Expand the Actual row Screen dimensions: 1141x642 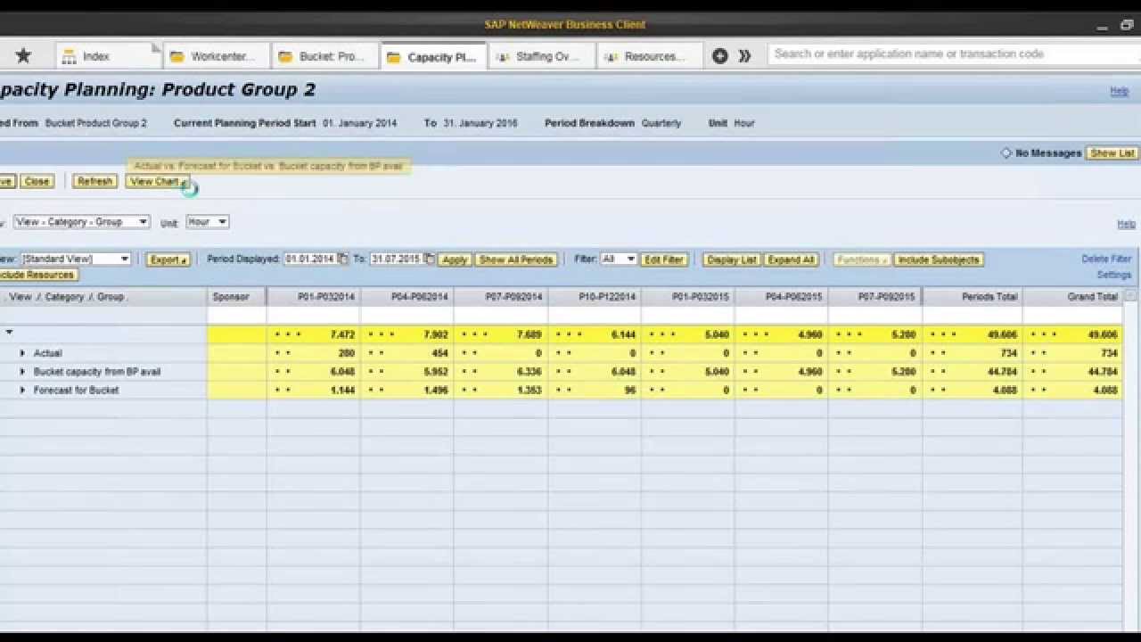22,353
